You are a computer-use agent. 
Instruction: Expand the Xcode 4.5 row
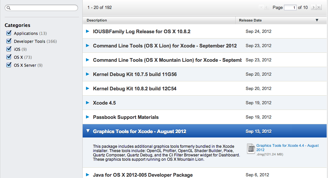pyautogui.click(x=88, y=103)
